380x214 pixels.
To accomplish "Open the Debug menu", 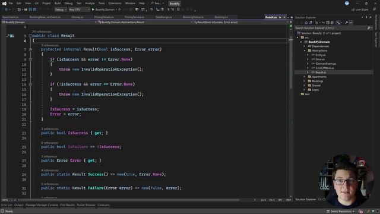I will pyautogui.click(x=68, y=4).
